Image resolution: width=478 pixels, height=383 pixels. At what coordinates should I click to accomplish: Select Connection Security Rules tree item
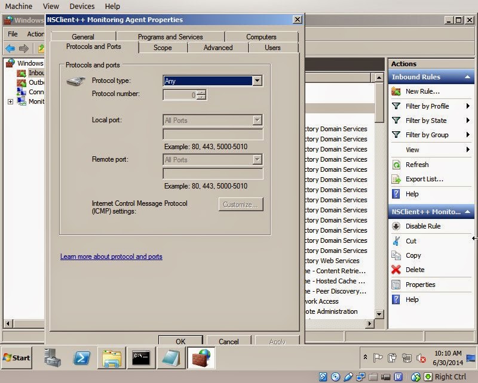pyautogui.click(x=36, y=92)
